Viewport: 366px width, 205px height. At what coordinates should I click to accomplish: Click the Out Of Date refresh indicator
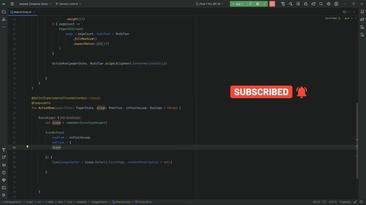coord(333,18)
